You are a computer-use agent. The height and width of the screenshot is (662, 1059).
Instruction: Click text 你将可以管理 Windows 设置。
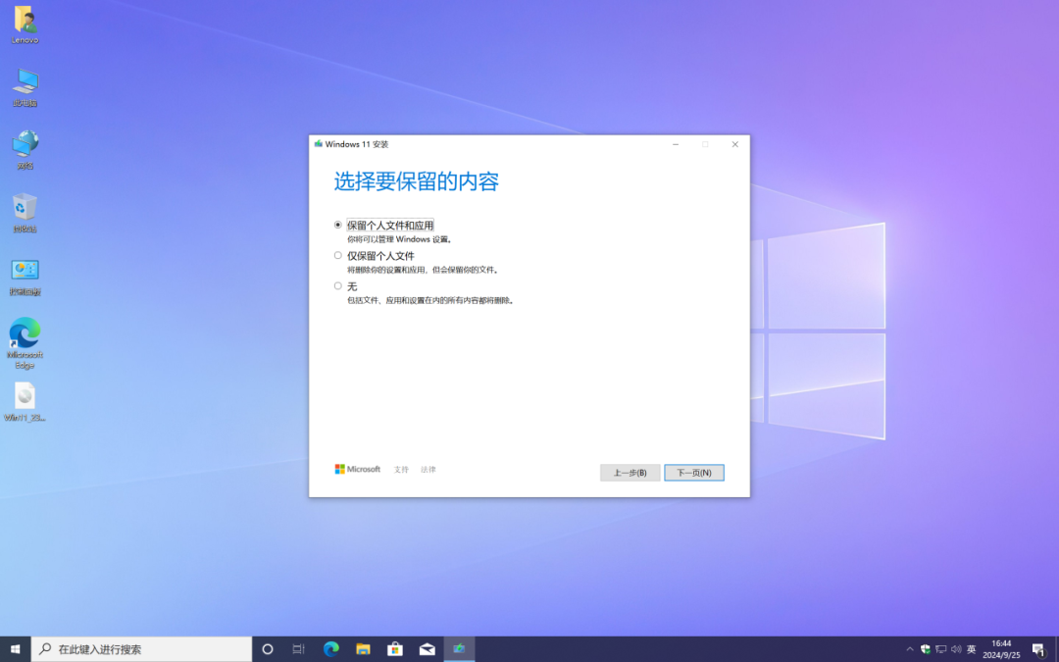pyautogui.click(x=399, y=239)
